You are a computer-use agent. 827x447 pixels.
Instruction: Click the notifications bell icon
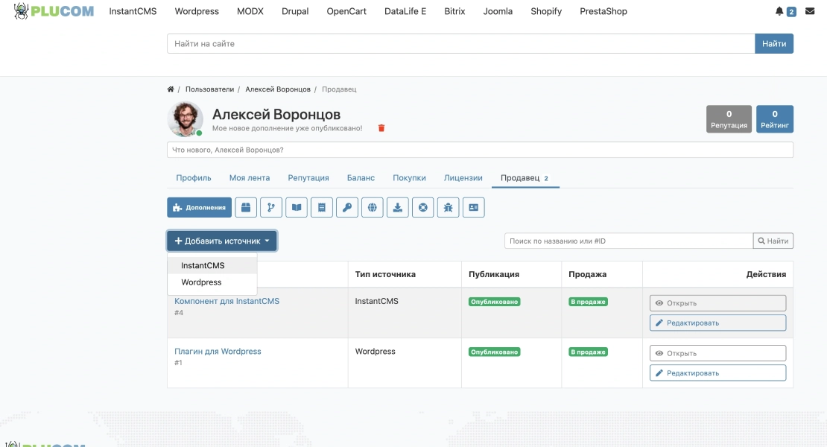779,11
